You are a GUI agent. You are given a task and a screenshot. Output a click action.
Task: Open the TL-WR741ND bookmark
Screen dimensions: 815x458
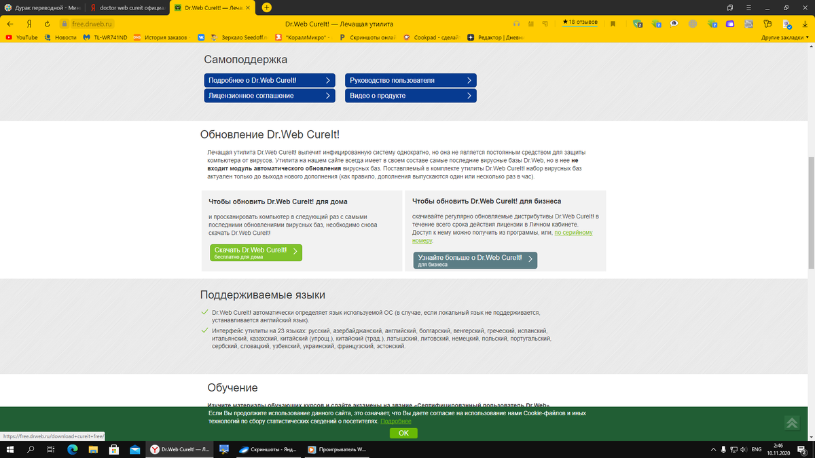click(x=105, y=37)
